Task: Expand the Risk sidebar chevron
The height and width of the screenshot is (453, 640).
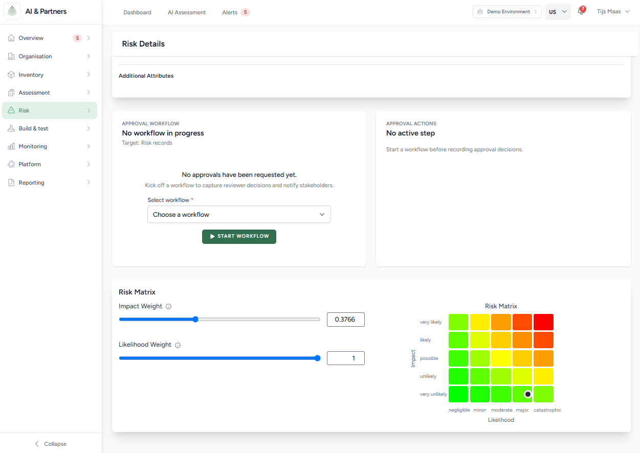Action: tap(89, 110)
